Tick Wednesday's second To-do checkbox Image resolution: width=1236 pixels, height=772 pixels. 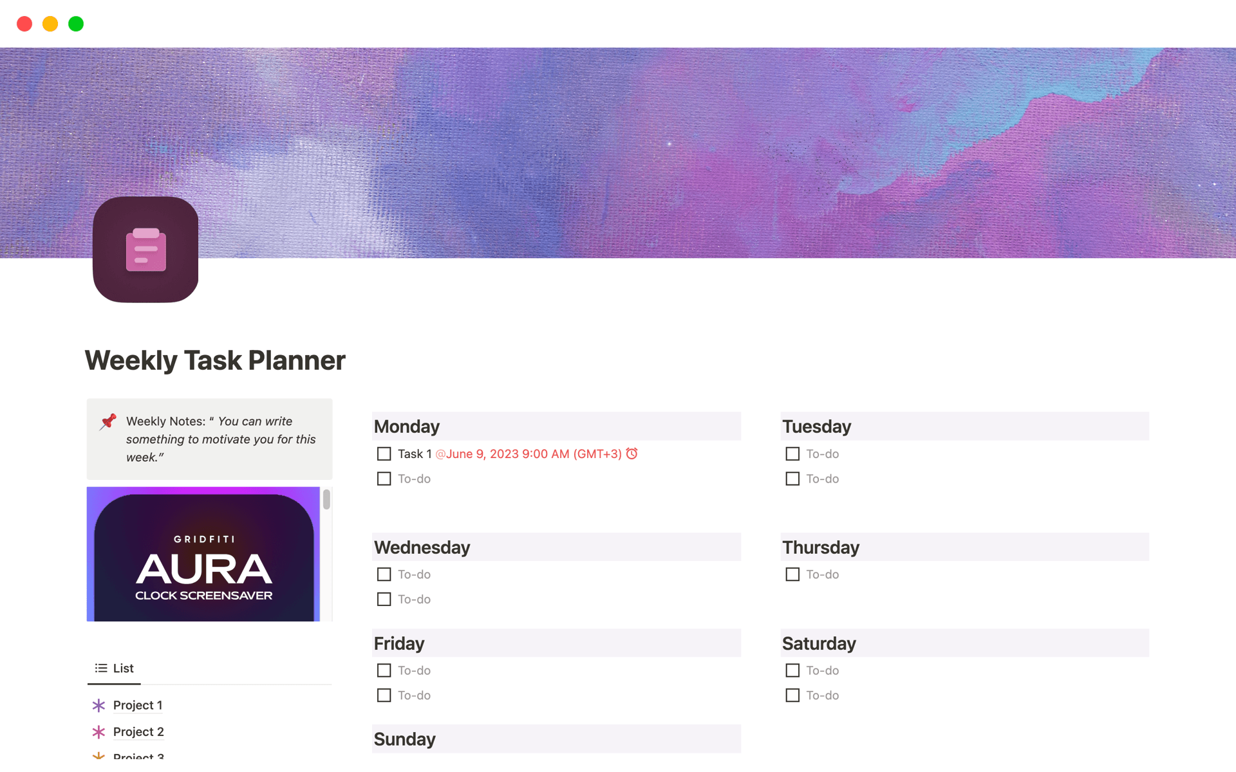pos(384,599)
